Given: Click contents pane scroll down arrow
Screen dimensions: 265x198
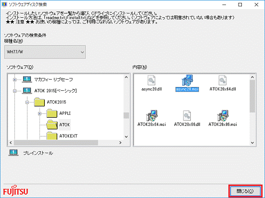Looking at the screenshot, I should pos(252,143).
